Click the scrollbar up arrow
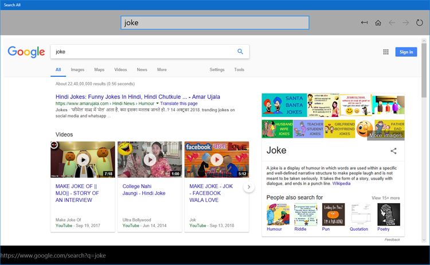The width and height of the screenshot is (430, 265). pyautogui.click(x=424, y=41)
